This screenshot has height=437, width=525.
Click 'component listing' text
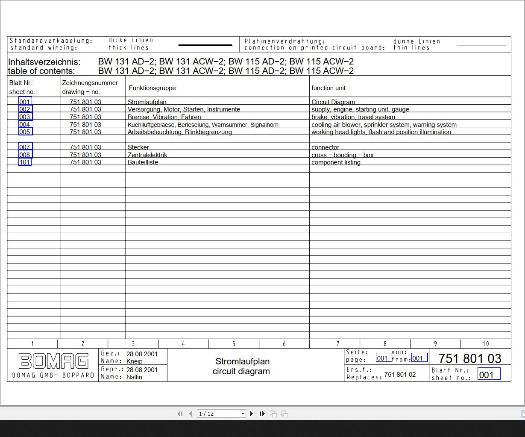tap(336, 162)
